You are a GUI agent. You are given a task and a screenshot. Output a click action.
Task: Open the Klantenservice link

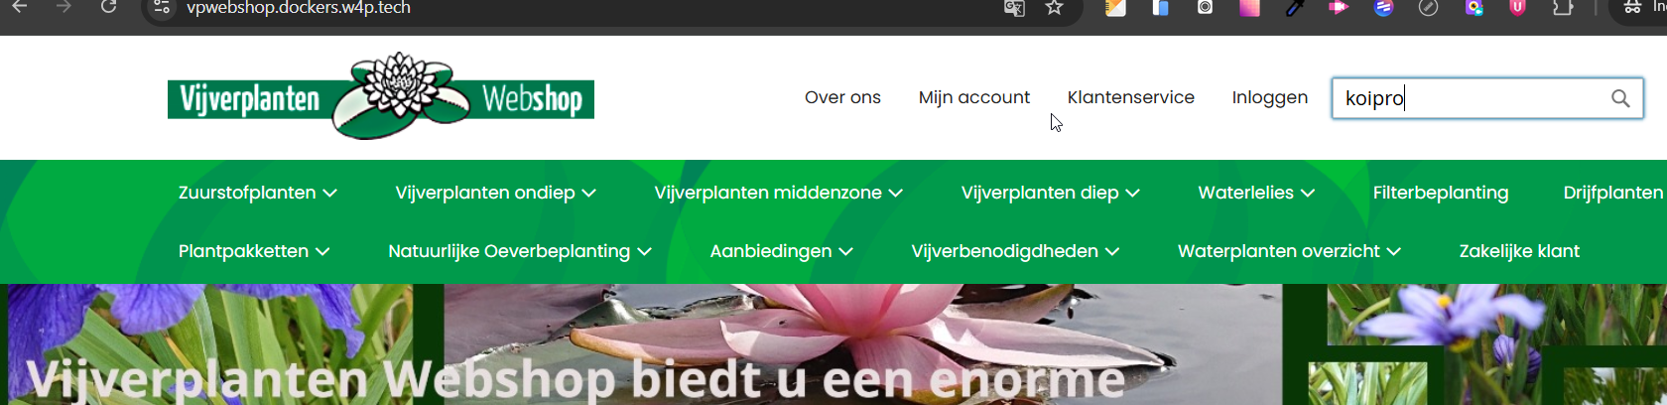1131,97
